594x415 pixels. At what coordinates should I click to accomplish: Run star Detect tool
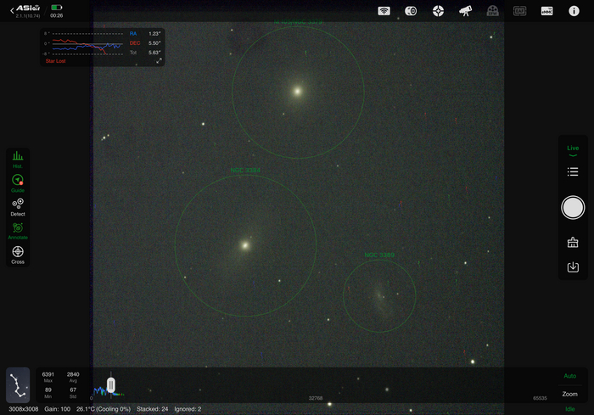click(x=18, y=205)
